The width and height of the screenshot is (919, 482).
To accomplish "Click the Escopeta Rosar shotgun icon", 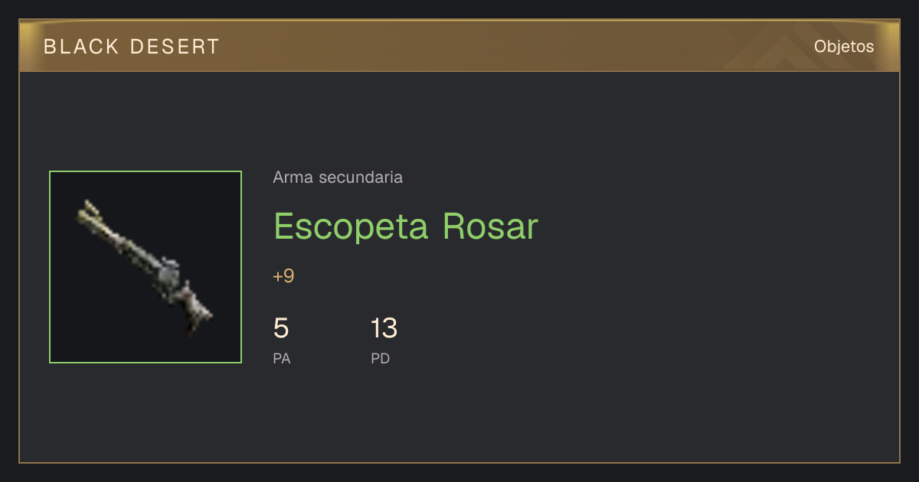I will [x=146, y=267].
